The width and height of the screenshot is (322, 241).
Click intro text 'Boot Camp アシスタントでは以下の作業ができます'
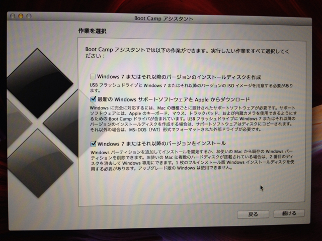[187, 53]
